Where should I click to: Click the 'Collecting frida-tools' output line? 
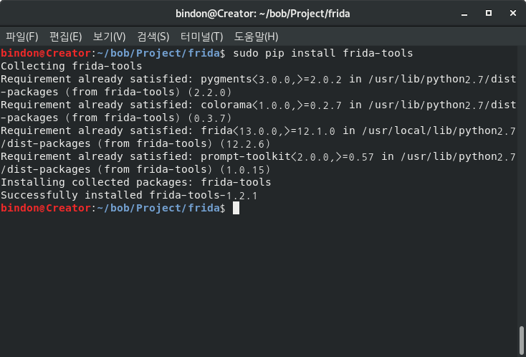[72, 67]
